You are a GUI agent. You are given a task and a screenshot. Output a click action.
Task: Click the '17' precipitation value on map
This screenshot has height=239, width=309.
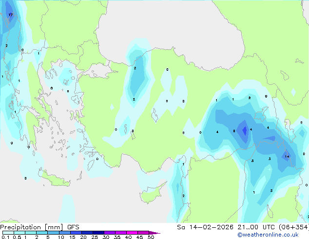(10, 15)
